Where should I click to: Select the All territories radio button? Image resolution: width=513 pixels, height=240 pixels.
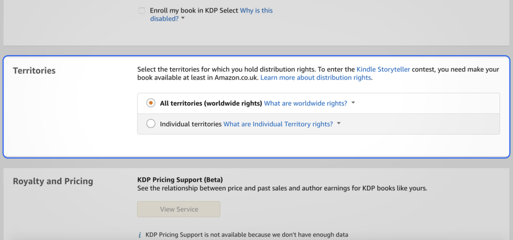[151, 103]
